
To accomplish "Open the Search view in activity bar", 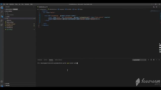I will point(2,12).
